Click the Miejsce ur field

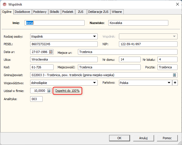pos(128,52)
